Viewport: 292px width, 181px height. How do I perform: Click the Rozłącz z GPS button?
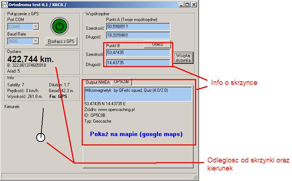pos(61,41)
